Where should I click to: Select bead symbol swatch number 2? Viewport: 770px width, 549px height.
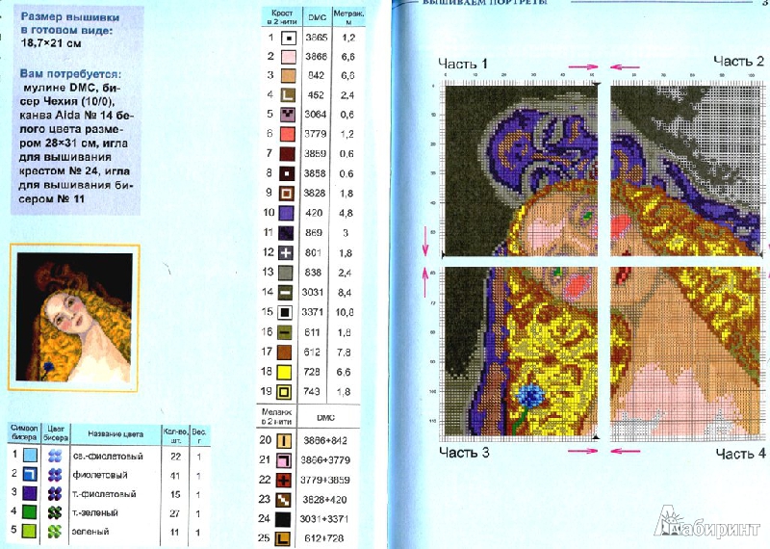pos(30,474)
